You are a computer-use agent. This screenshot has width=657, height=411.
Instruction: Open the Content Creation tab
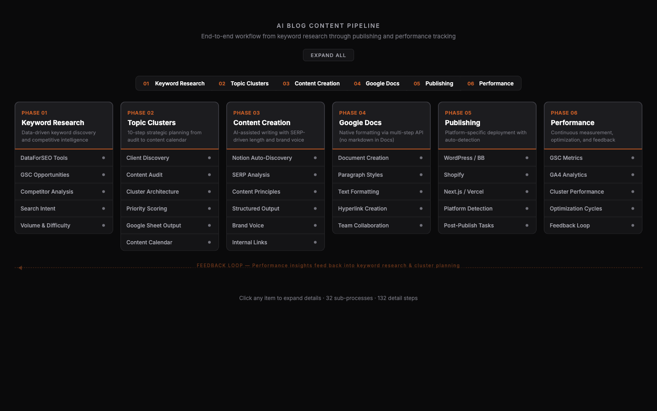[x=311, y=84]
